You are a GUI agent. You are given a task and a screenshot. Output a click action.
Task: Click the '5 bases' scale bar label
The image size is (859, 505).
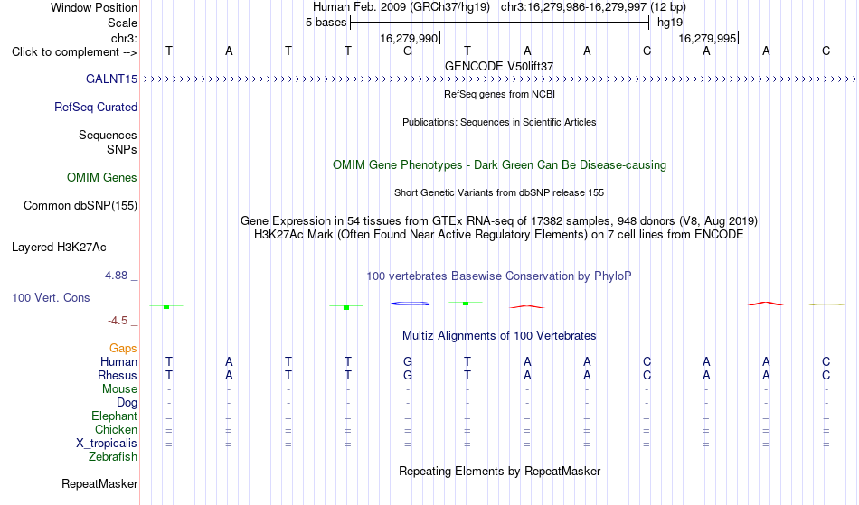(326, 23)
